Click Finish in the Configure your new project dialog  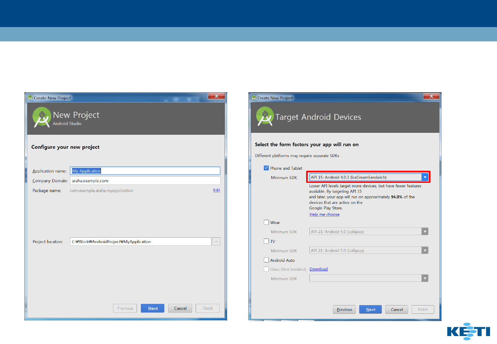(207, 308)
